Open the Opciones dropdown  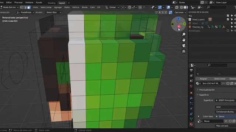(x=180, y=12)
